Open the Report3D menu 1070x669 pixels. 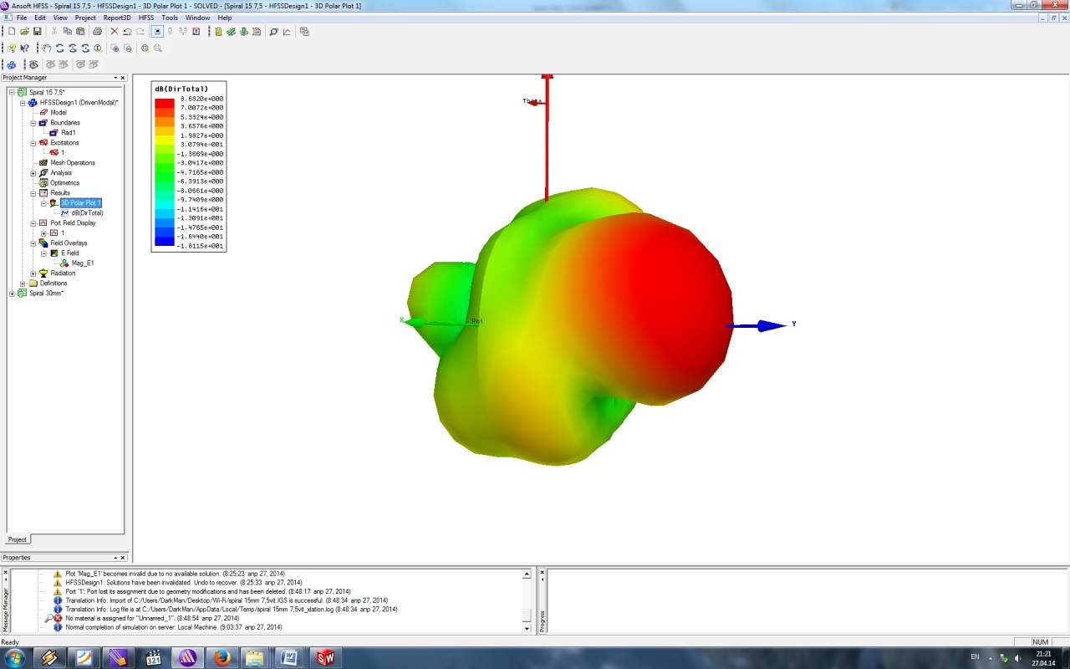click(x=117, y=18)
